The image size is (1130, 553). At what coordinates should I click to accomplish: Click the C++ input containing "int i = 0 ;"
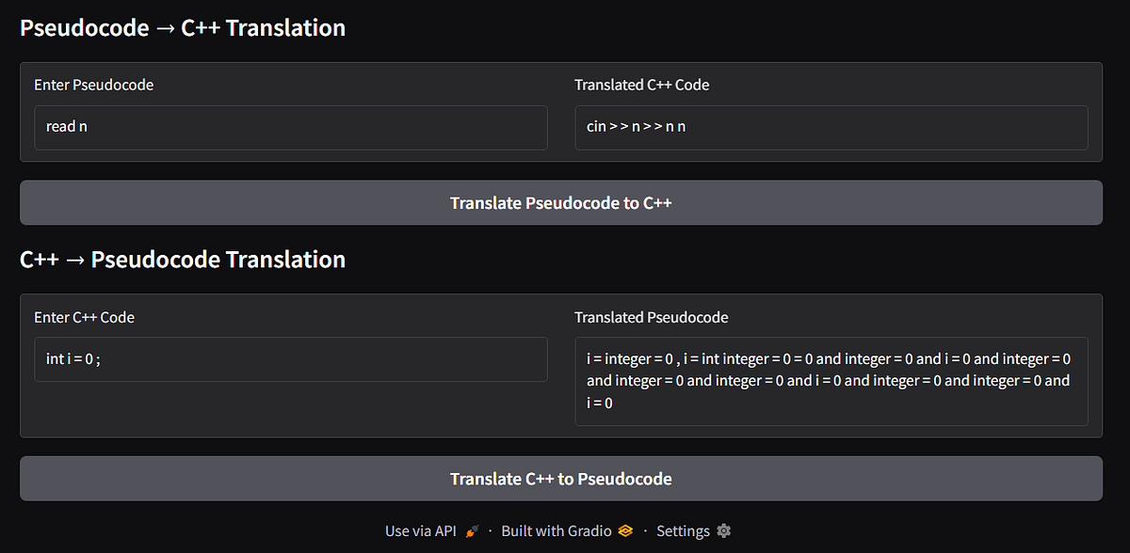(290, 358)
